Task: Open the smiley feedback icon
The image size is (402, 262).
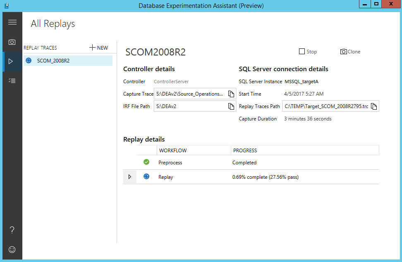Action: coord(12,250)
